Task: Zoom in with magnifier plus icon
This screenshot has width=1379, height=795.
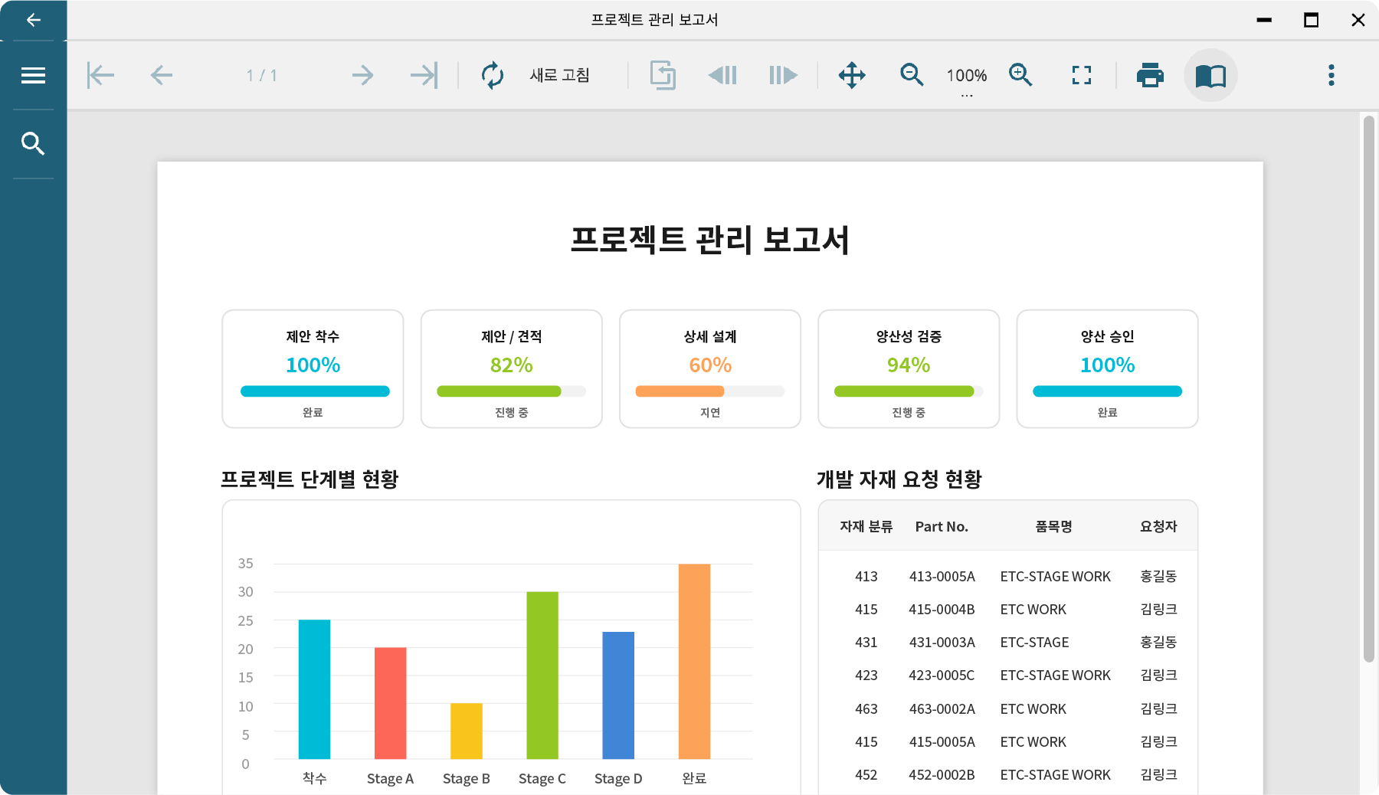Action: (1020, 75)
